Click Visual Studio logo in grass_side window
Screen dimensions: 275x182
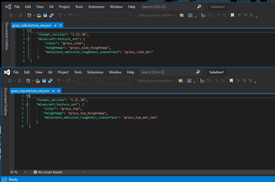(8, 6)
